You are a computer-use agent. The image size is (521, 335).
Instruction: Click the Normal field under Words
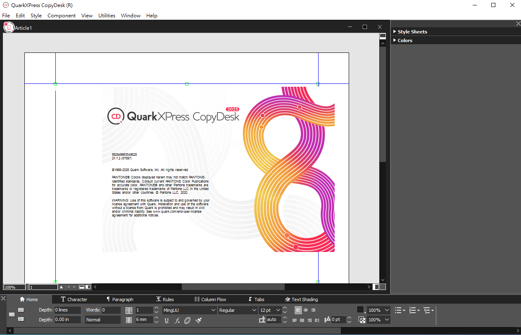[103, 320]
